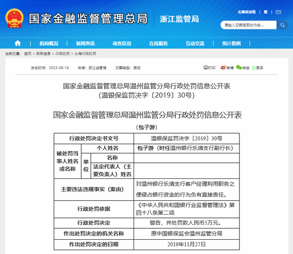
Task: Open the 新闻资讯 menu
Action: [85, 44]
